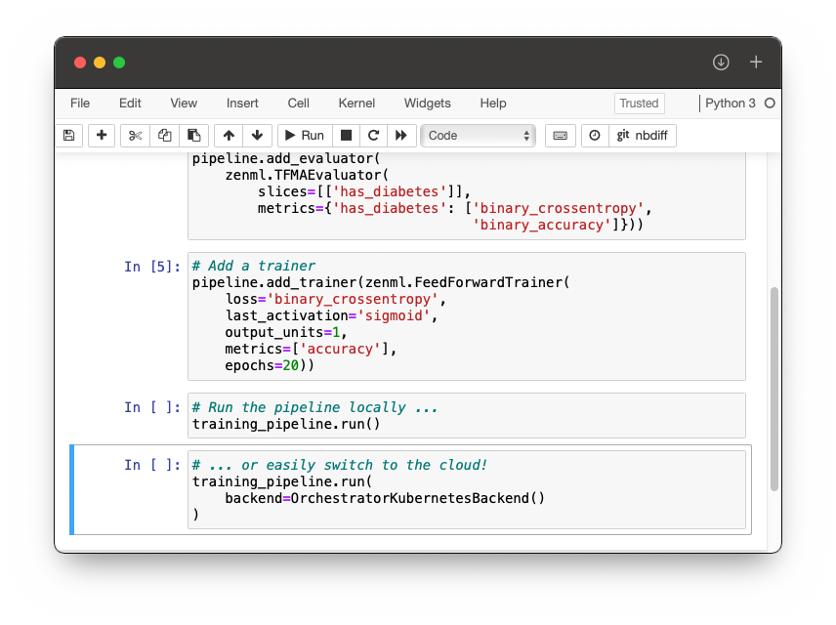This screenshot has height=625, width=836.
Task: Open git nbdiff tool
Action: tap(643, 136)
